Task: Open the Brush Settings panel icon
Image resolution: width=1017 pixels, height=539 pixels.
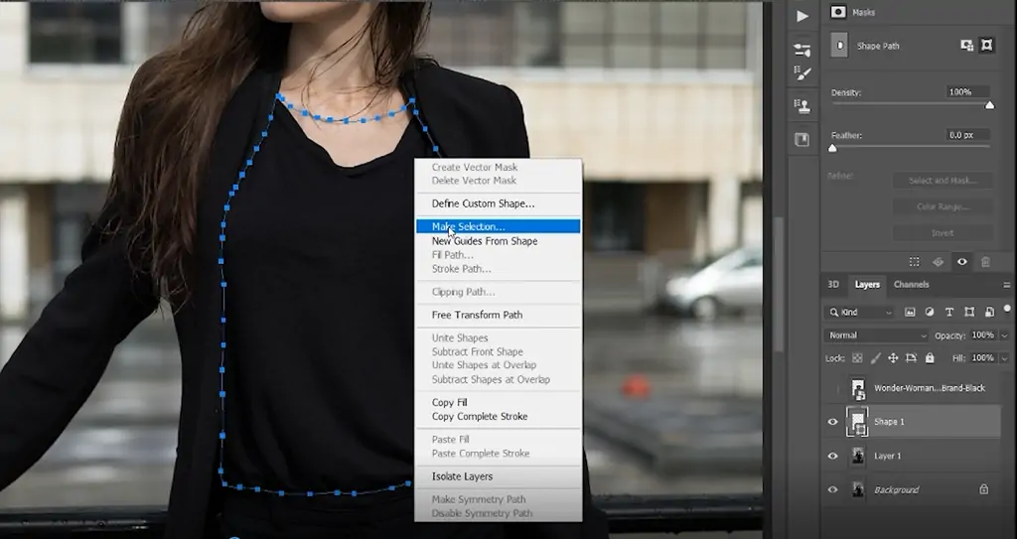Action: pos(802,50)
